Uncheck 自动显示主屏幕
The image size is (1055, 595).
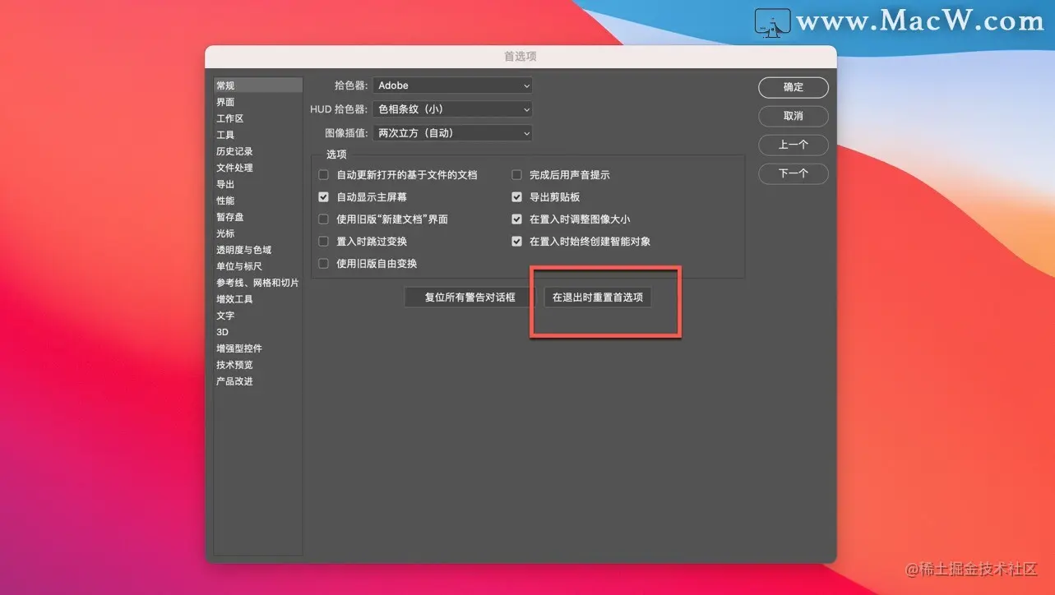(x=323, y=197)
